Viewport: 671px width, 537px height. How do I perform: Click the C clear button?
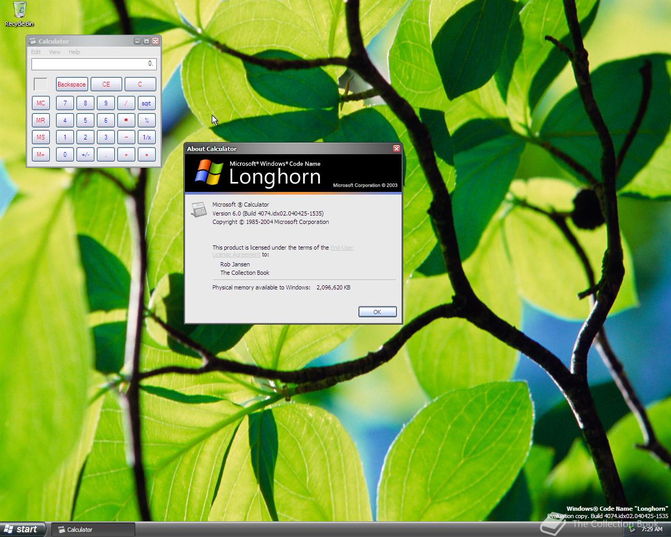click(x=140, y=84)
